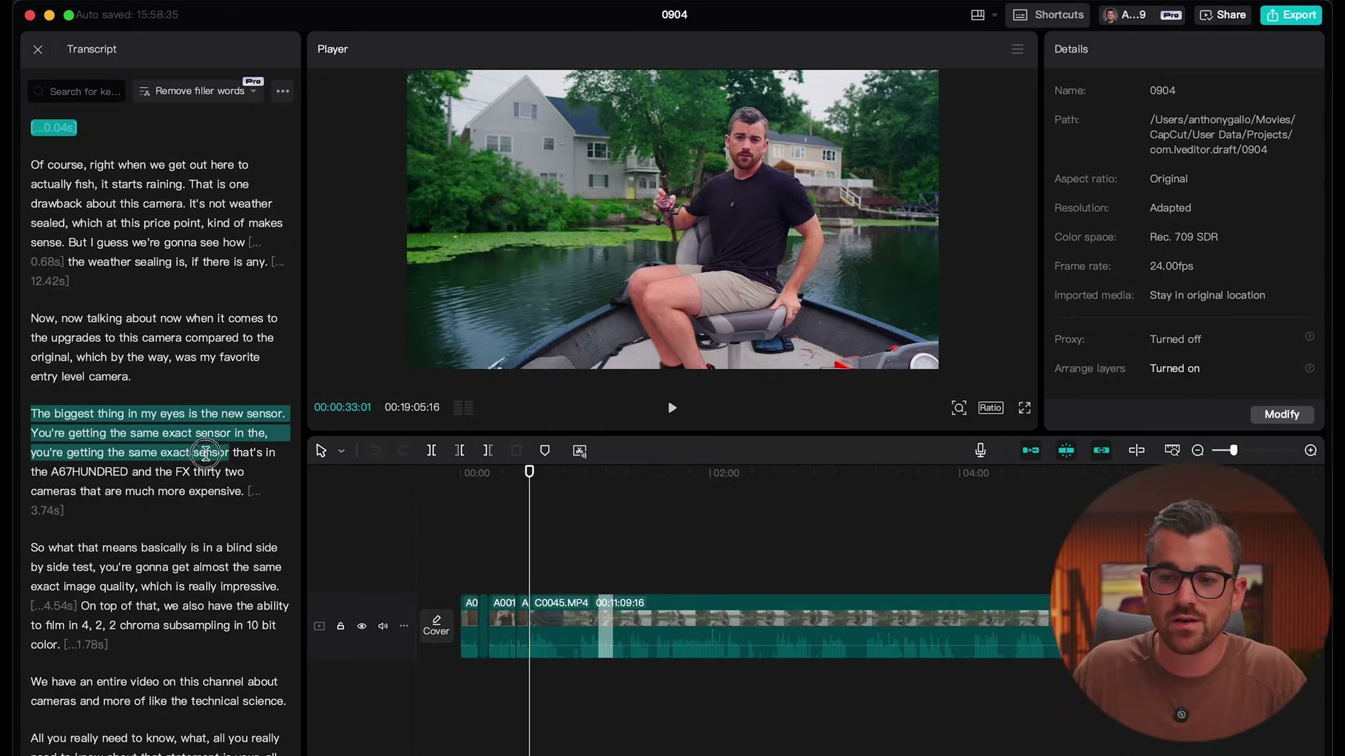This screenshot has width=1345, height=756.
Task: Click the Modify button in Details
Action: point(1282,414)
